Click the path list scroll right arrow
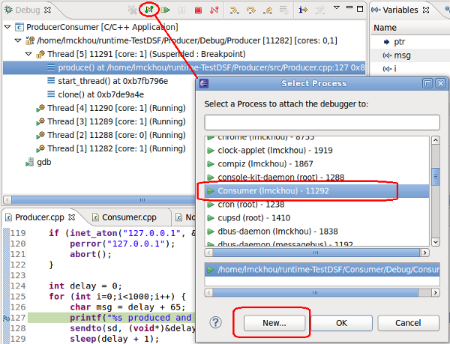Image resolution: width=450 pixels, height=344 pixels. click(x=436, y=293)
